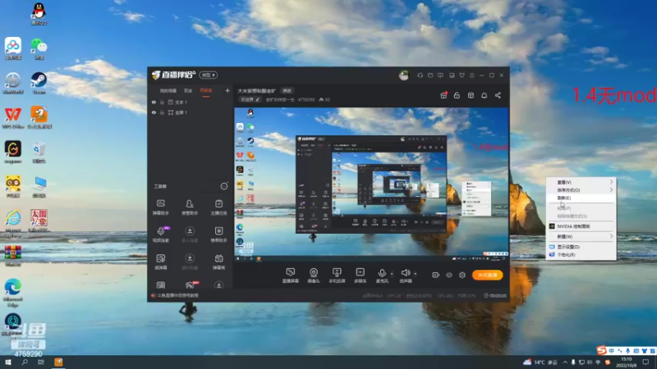Viewport: 657px width, 369px height.
Task: Toggle visibility eye for 全屏 1 source
Action: [x=154, y=112]
